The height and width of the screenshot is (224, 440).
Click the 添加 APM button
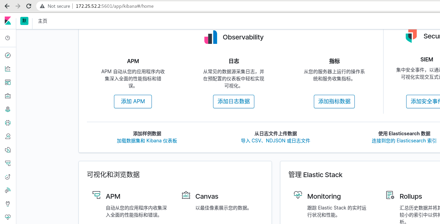[133, 102]
